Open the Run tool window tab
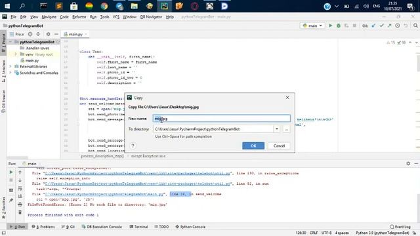The width and height of the screenshot is (420, 236). coord(18,227)
